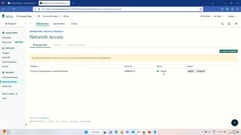This screenshot has width=241, height=135.
Task: Click taskbar Search box
Action: [96, 132]
